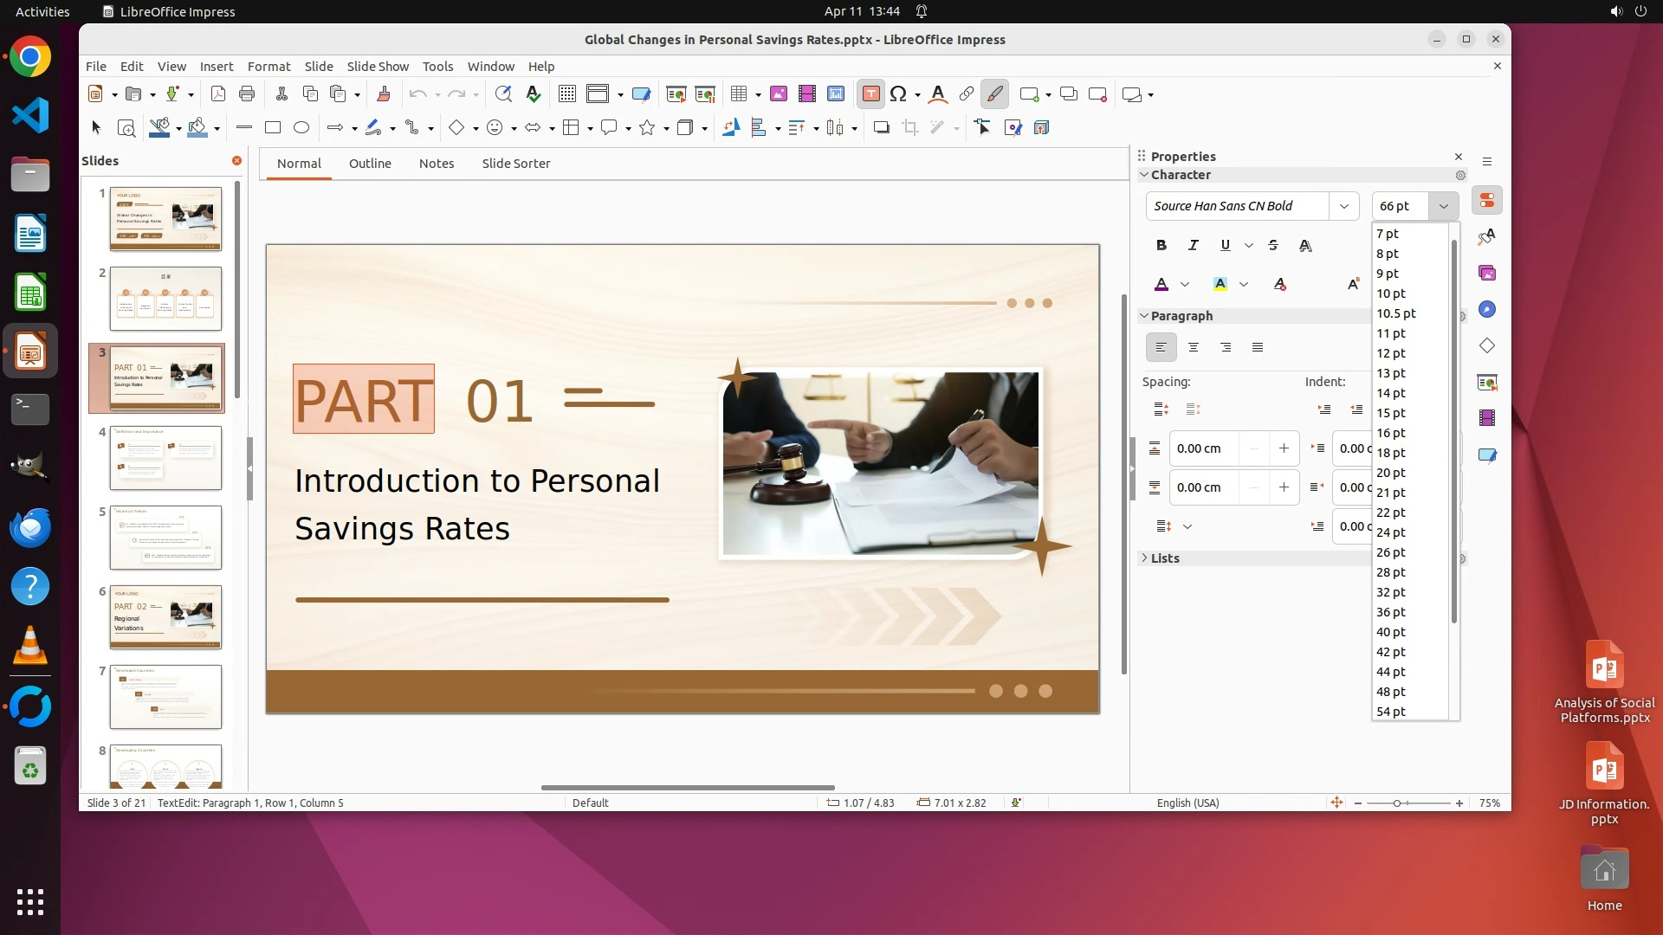Enable center paragraph alignment

coord(1194,348)
